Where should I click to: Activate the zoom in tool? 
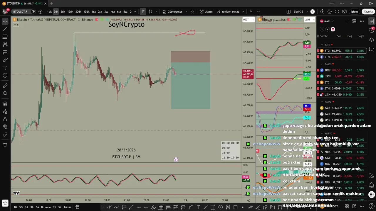point(5,93)
